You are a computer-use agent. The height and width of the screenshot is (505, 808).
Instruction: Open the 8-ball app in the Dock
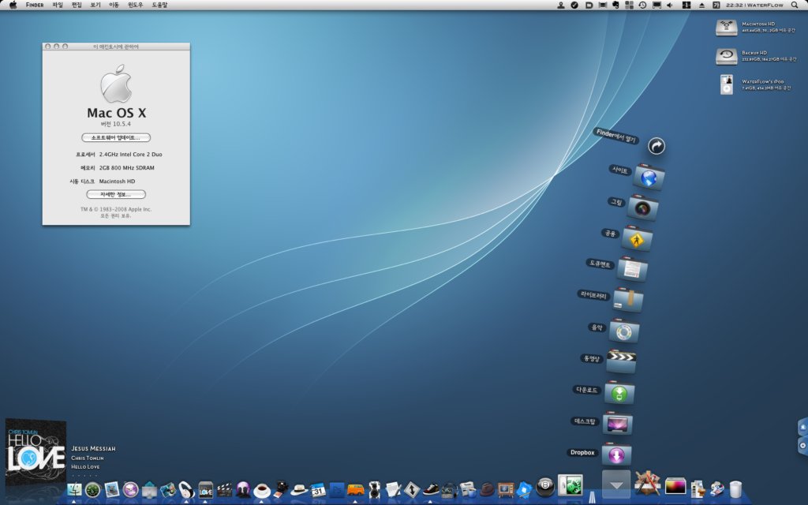(545, 486)
